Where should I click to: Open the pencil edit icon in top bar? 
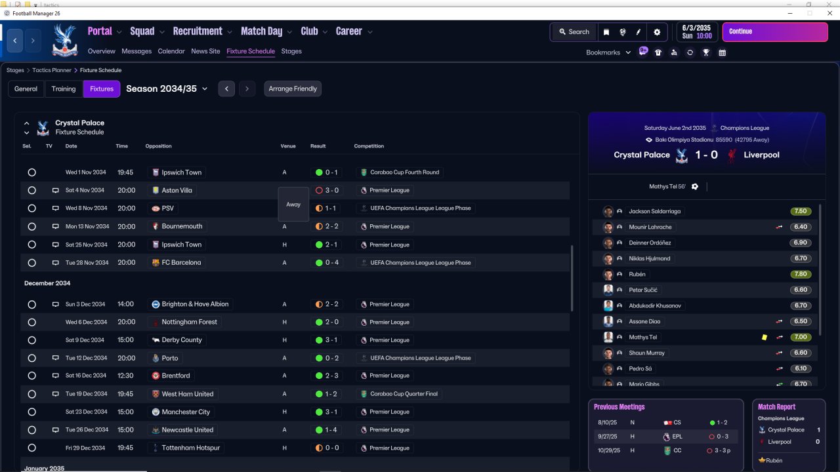[639, 31]
